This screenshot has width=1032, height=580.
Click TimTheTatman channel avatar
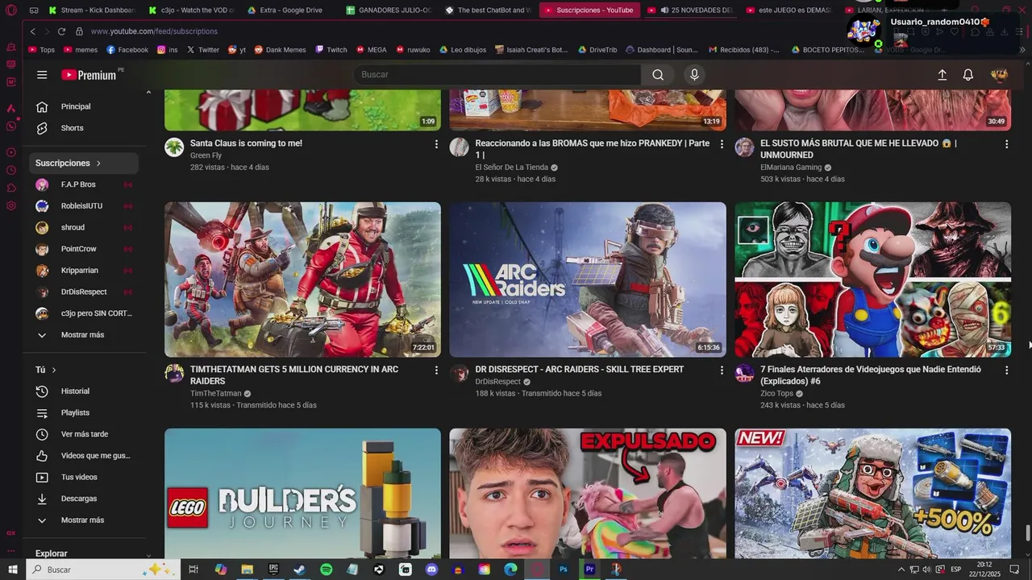[x=174, y=373]
